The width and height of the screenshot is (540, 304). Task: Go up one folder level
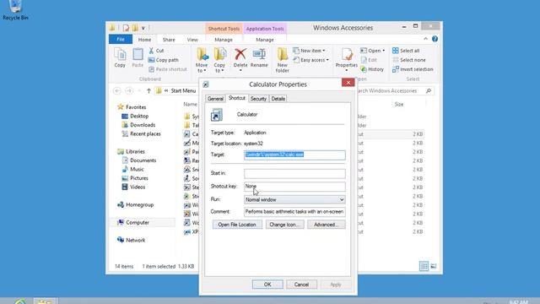tap(148, 90)
